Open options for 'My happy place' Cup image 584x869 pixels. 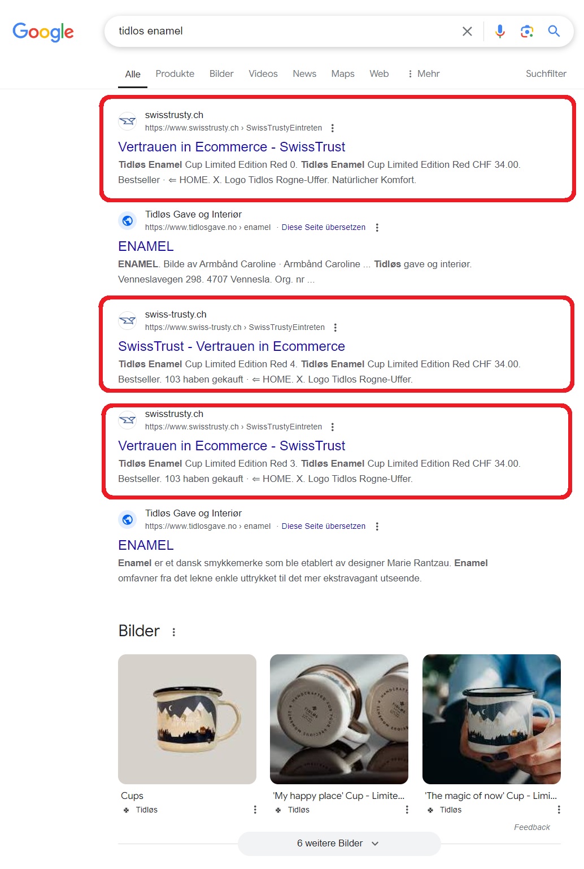(407, 810)
